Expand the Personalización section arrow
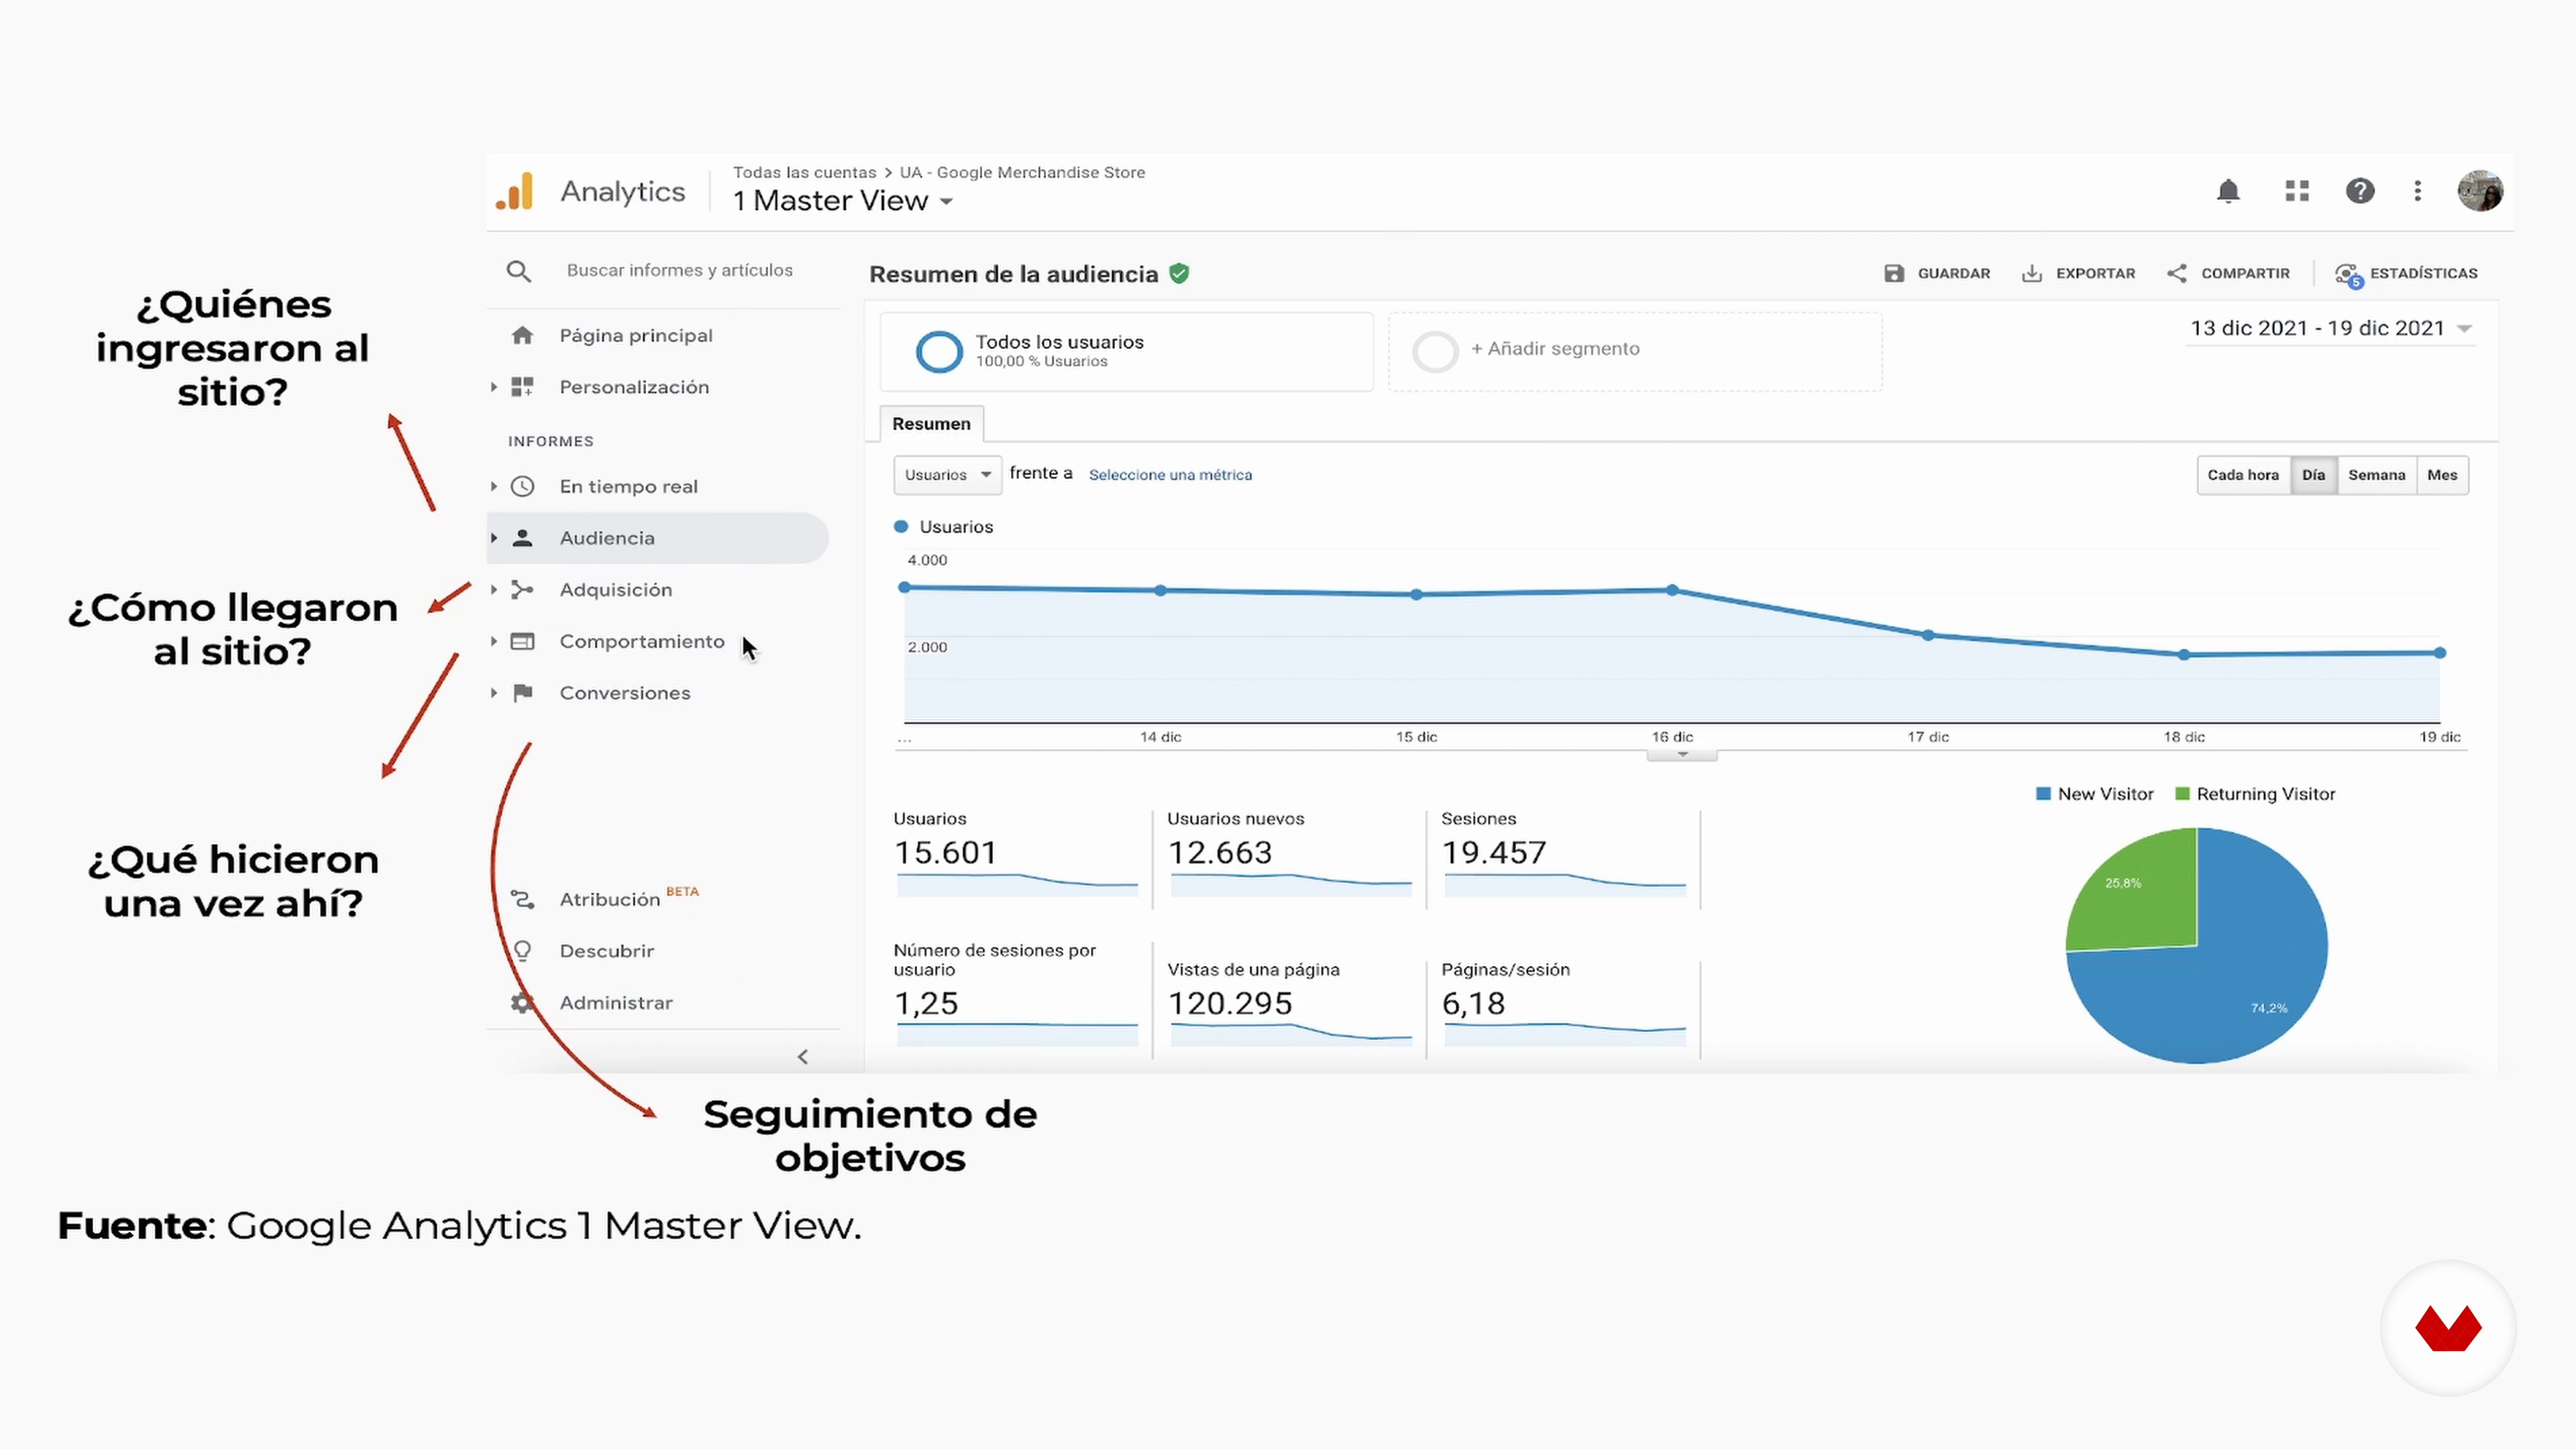Screen dimensions: 2576x1449 494,387
